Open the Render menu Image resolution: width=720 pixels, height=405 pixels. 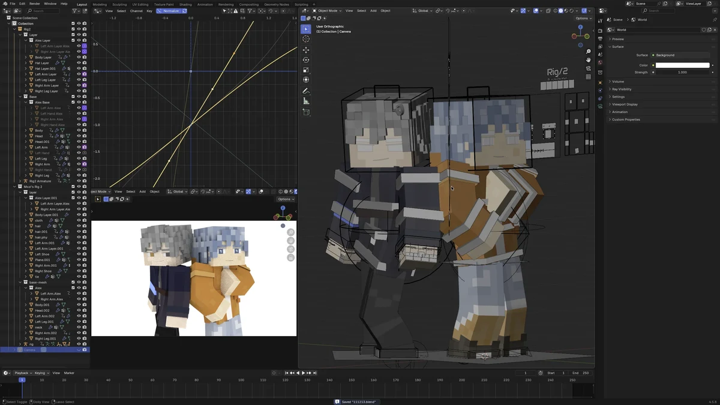tap(35, 4)
